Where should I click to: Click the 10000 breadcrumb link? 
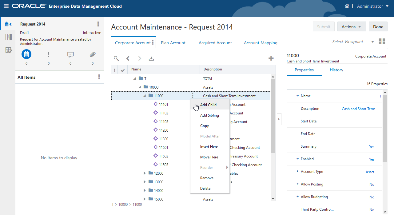[123, 204]
